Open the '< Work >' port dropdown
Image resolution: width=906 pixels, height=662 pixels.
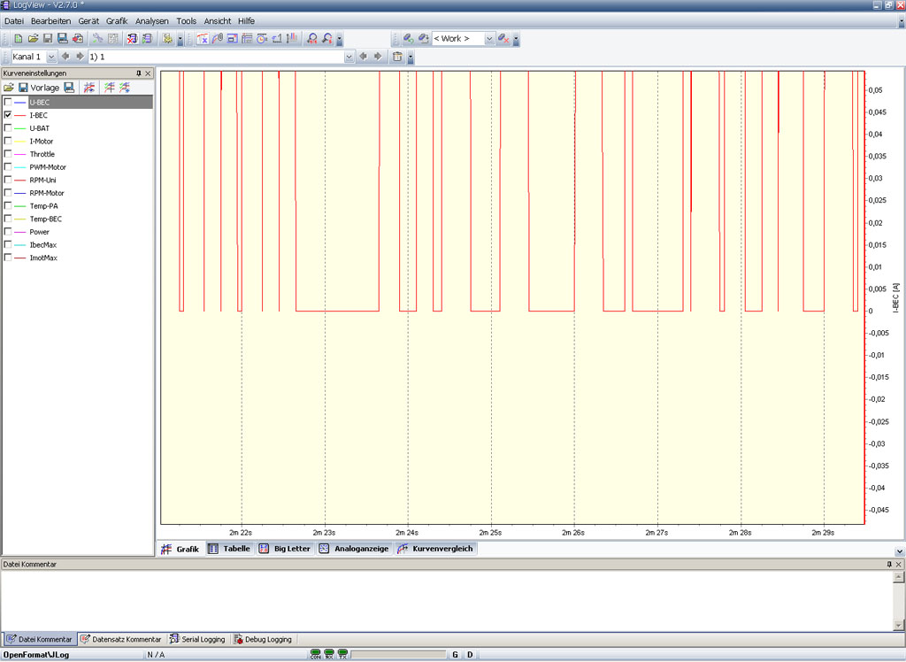click(489, 39)
